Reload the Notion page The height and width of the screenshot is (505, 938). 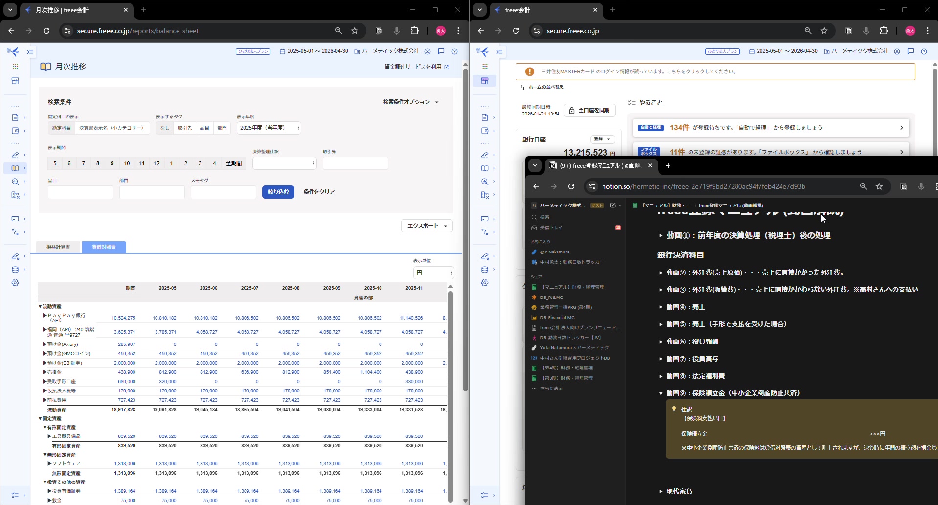(571, 186)
